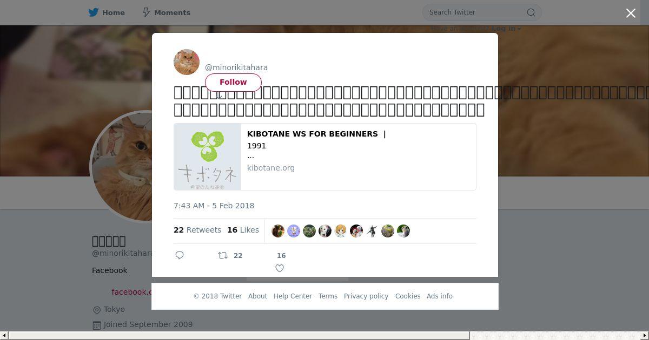Screen dimensions: 649x340
Task: View the 22 Retweets list
Action: coord(197,230)
